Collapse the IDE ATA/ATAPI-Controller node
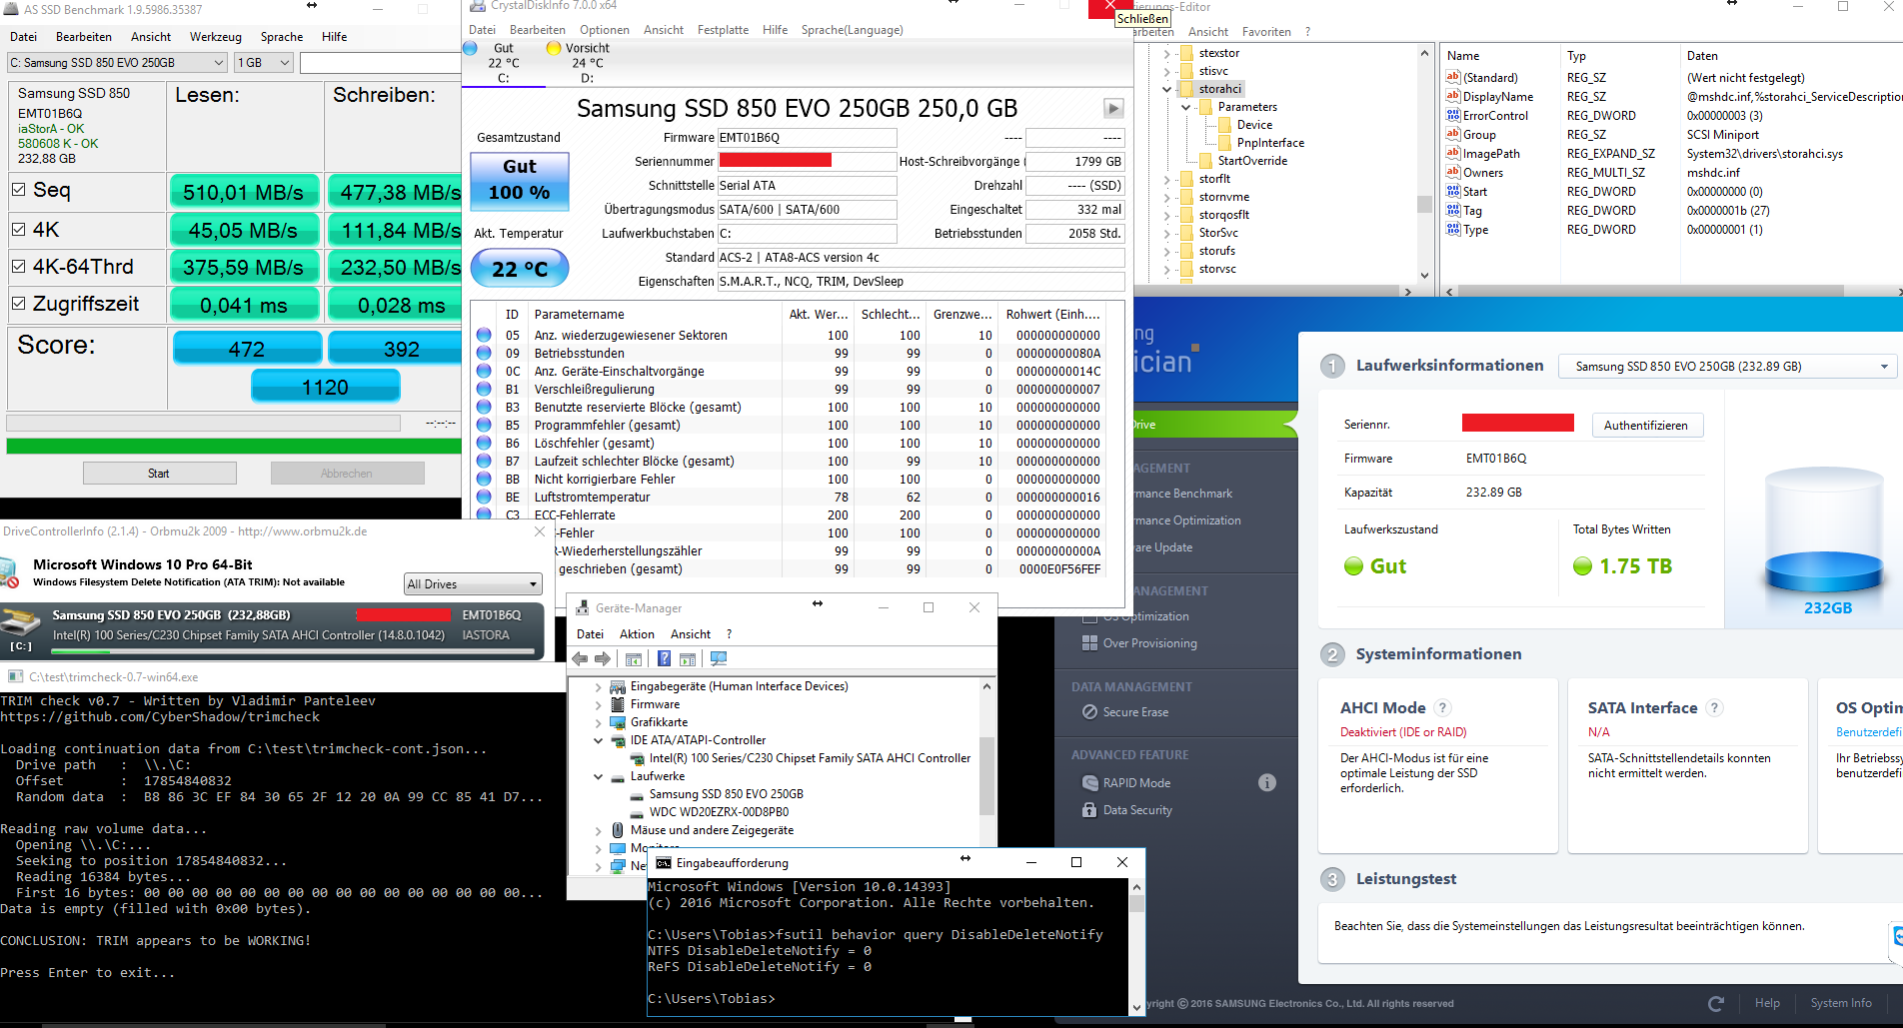 click(x=599, y=740)
